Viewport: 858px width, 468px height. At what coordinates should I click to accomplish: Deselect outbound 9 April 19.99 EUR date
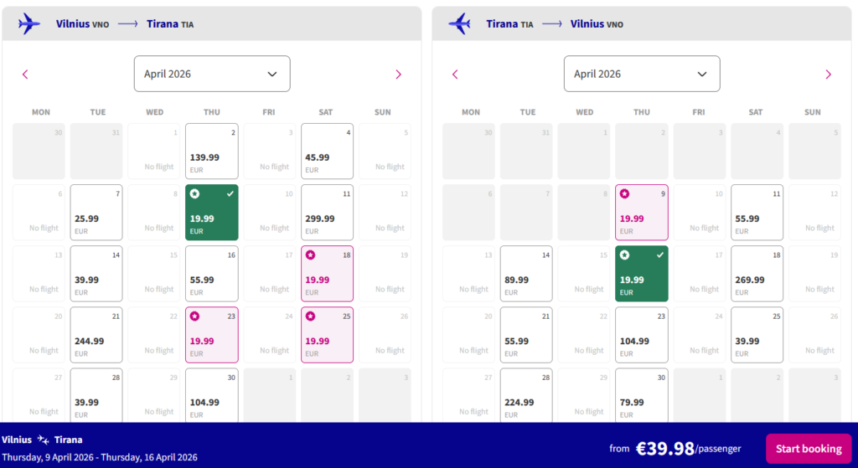click(211, 213)
